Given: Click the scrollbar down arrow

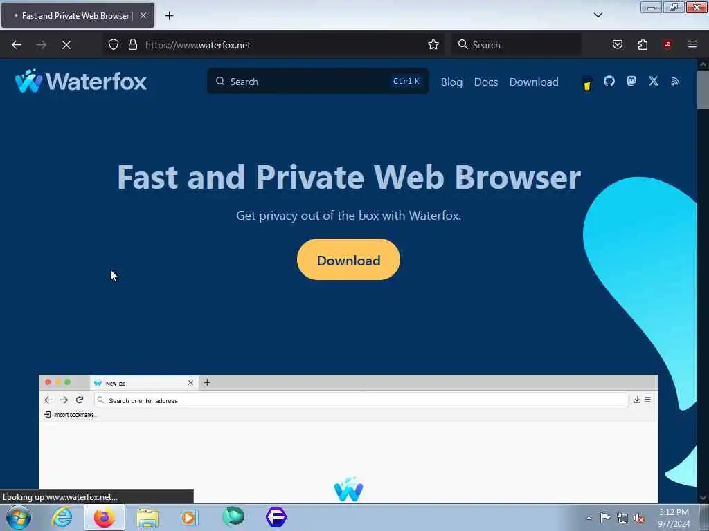Looking at the screenshot, I should pyautogui.click(x=703, y=498).
